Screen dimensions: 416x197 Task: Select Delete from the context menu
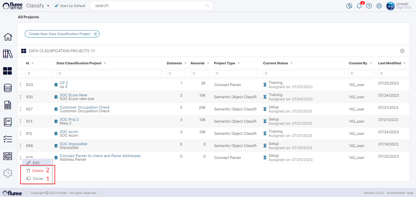38,171
